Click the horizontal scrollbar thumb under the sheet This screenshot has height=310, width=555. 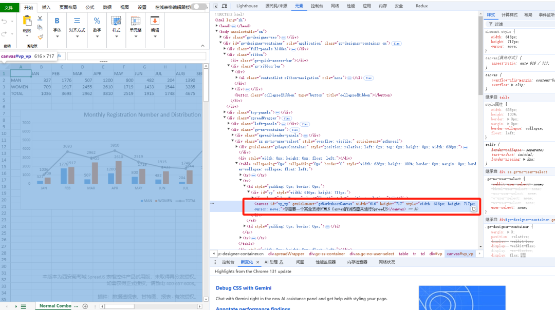(x=120, y=306)
